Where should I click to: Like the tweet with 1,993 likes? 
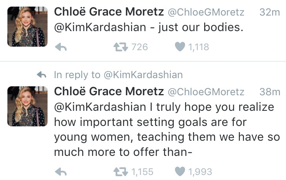click(x=180, y=171)
